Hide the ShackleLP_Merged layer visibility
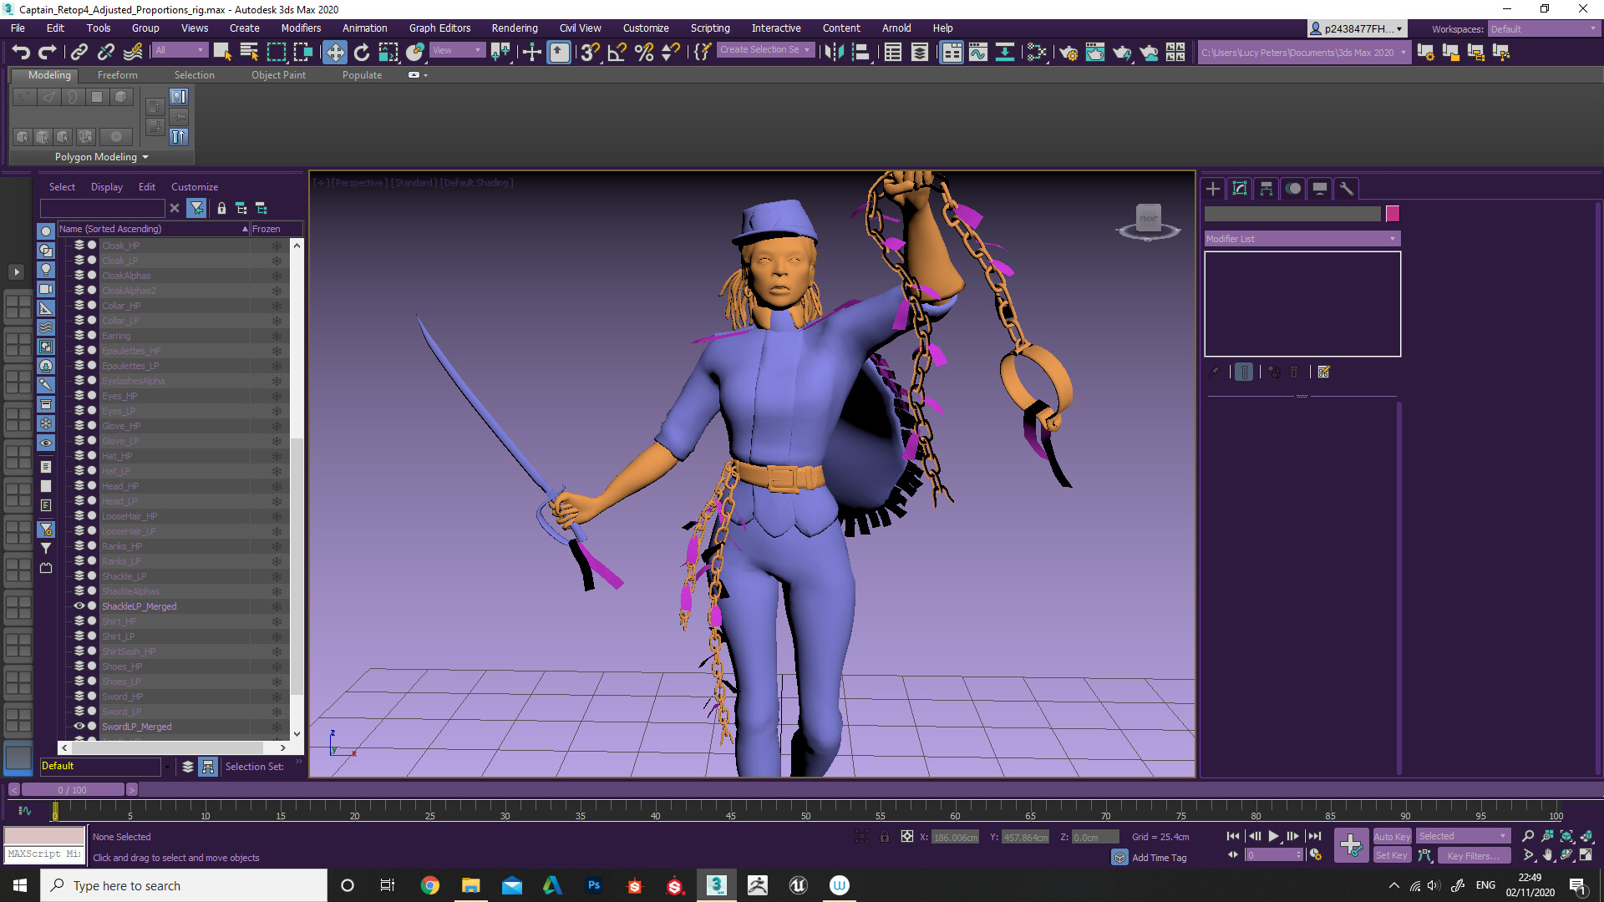This screenshot has width=1604, height=902. 79,606
